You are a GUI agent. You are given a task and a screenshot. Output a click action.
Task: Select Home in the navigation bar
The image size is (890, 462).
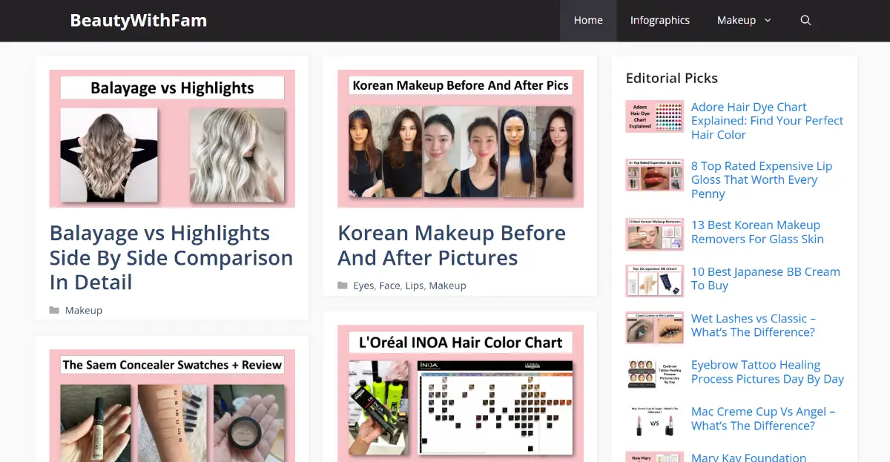588,20
